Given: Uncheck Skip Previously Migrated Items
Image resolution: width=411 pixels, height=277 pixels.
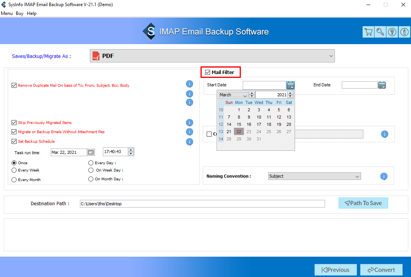Looking at the screenshot, I should [x=14, y=122].
